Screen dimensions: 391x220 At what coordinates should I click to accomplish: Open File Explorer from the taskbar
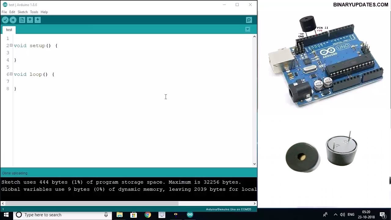pos(119,215)
